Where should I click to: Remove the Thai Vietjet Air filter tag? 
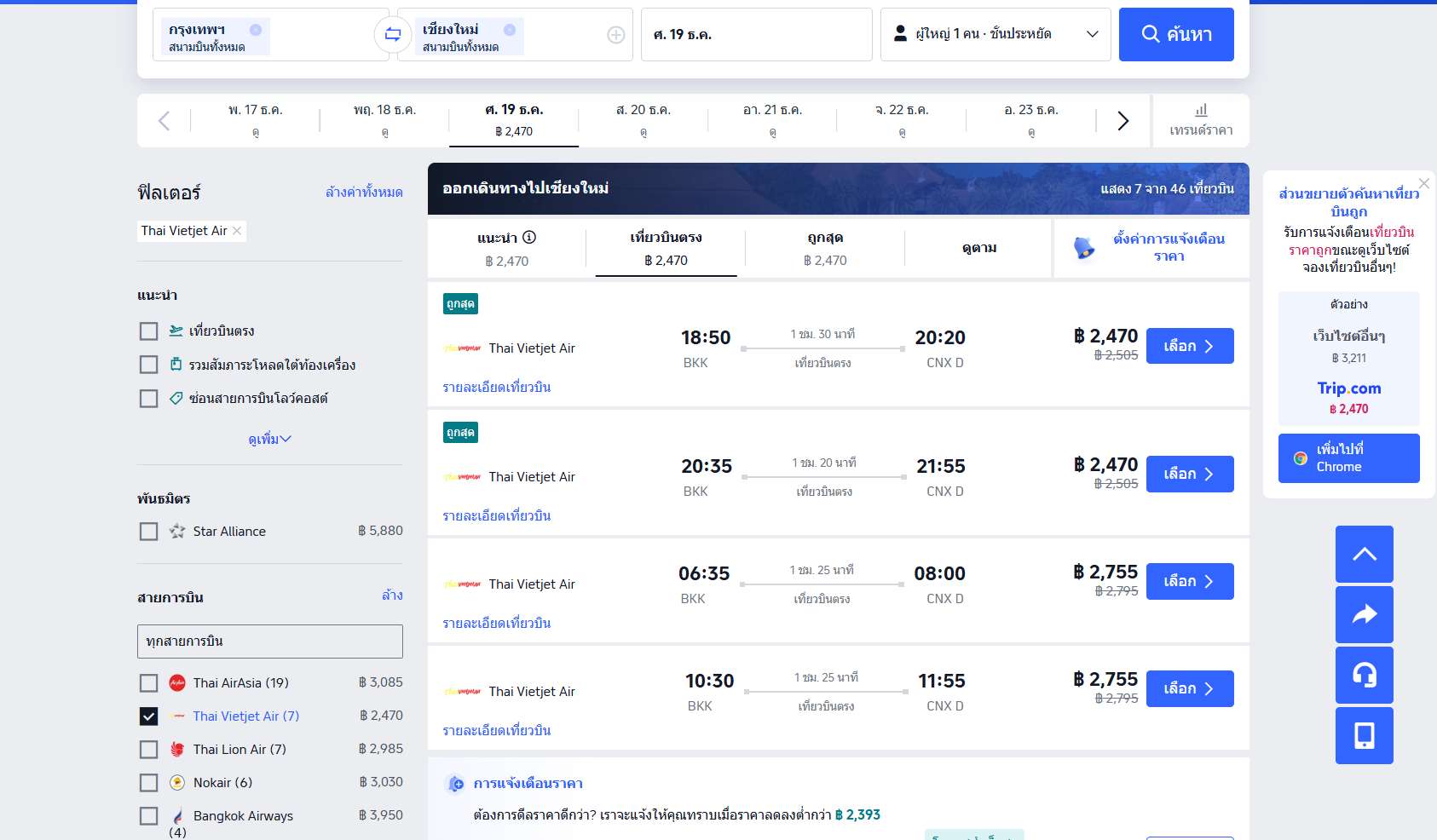click(x=237, y=231)
